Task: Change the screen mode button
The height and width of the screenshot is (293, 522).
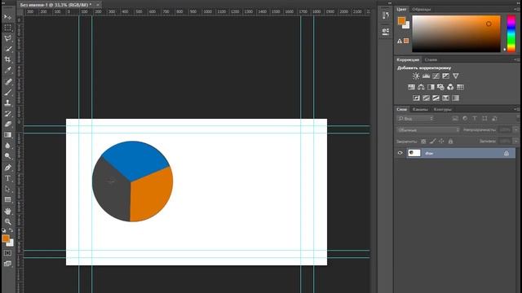Action: click(x=7, y=264)
